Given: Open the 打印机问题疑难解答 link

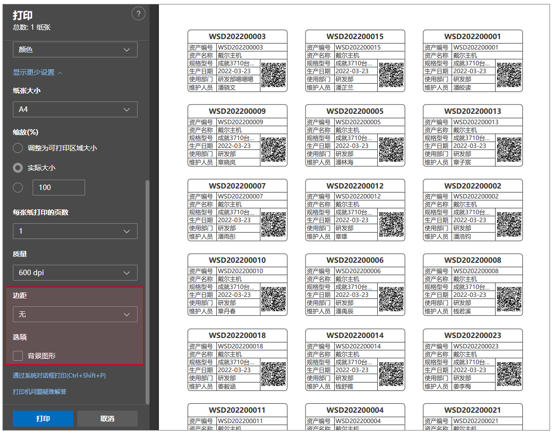Looking at the screenshot, I should 39,392.
